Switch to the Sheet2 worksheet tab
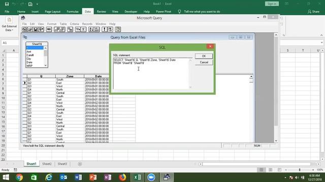Screen dimensions: 325x182 [x=47, y=164]
